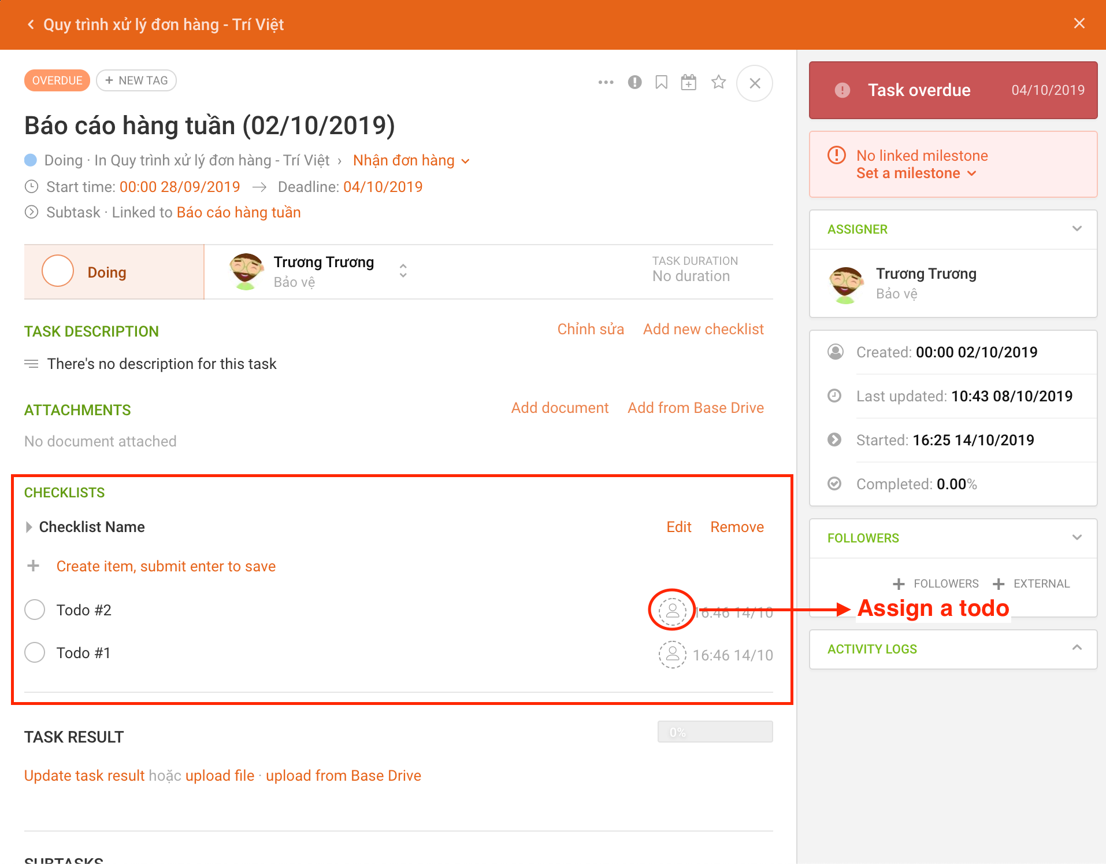Expand the Checklist Name disclosure triangle
Image resolution: width=1106 pixels, height=864 pixels.
pos(29,526)
